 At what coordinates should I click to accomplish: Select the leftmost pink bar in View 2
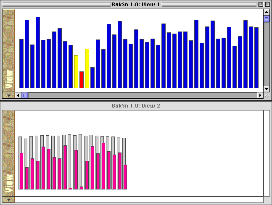point(21,171)
